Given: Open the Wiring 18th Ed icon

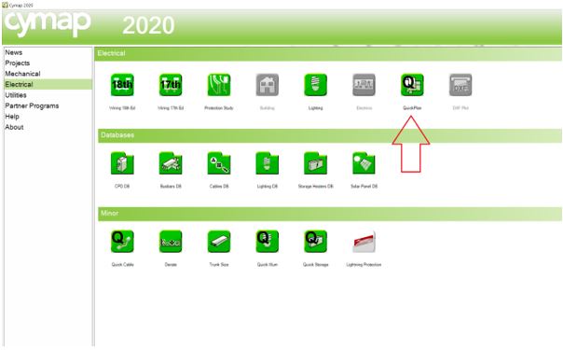Looking at the screenshot, I should click(122, 85).
